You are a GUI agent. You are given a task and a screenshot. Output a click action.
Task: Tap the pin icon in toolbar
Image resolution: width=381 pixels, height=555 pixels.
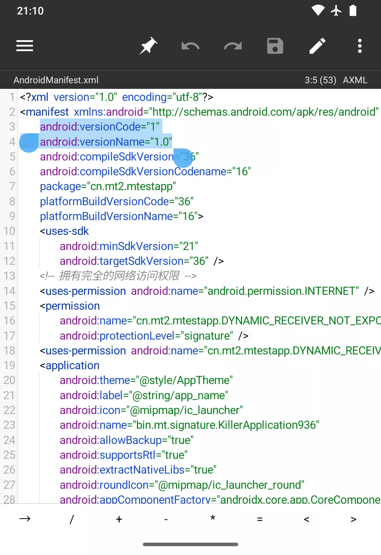click(x=148, y=46)
